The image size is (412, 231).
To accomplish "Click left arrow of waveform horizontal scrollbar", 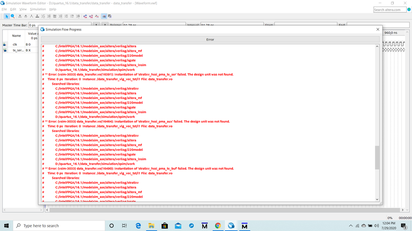I will click(47, 210).
